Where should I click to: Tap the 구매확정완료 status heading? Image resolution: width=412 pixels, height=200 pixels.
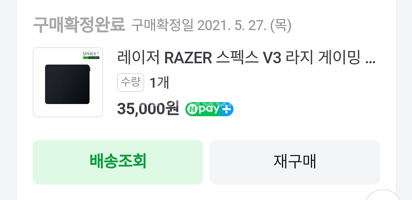[x=79, y=26]
